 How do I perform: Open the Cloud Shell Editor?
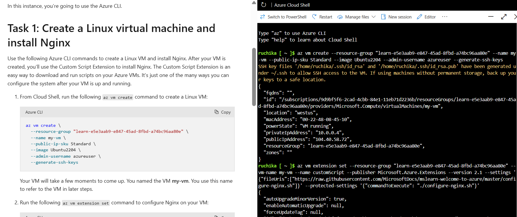(426, 17)
